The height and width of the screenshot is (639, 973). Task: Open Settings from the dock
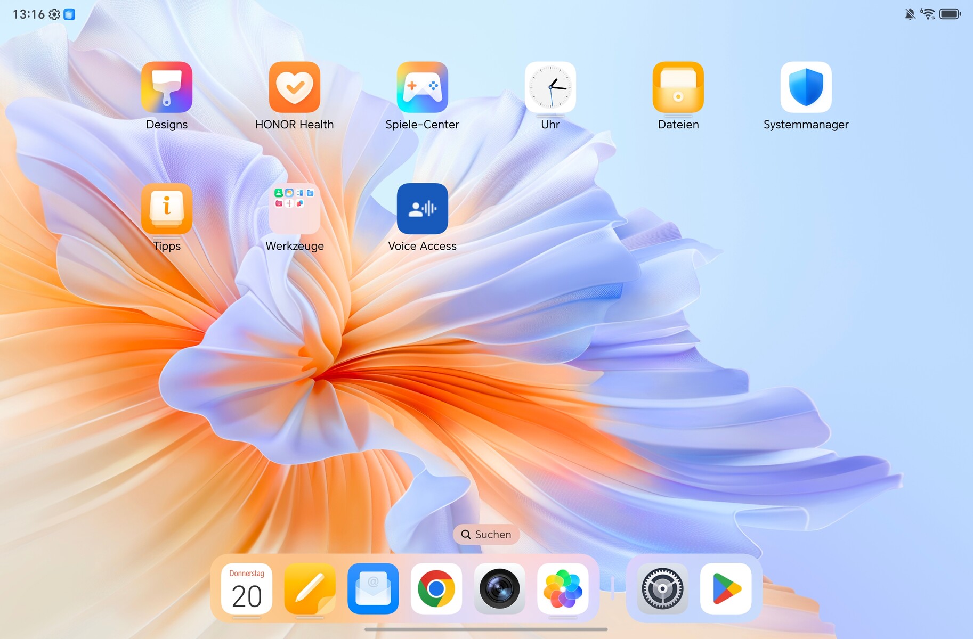click(x=662, y=589)
